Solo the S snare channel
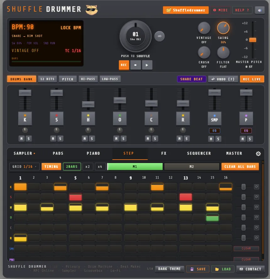The image size is (270, 279). (60, 139)
